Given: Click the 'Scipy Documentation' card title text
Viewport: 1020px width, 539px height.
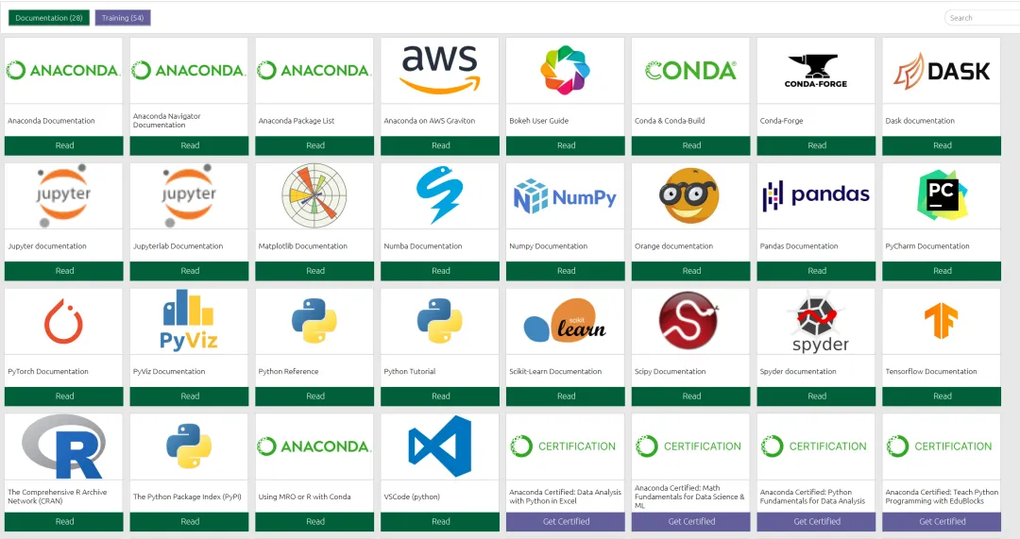Looking at the screenshot, I should [670, 372].
